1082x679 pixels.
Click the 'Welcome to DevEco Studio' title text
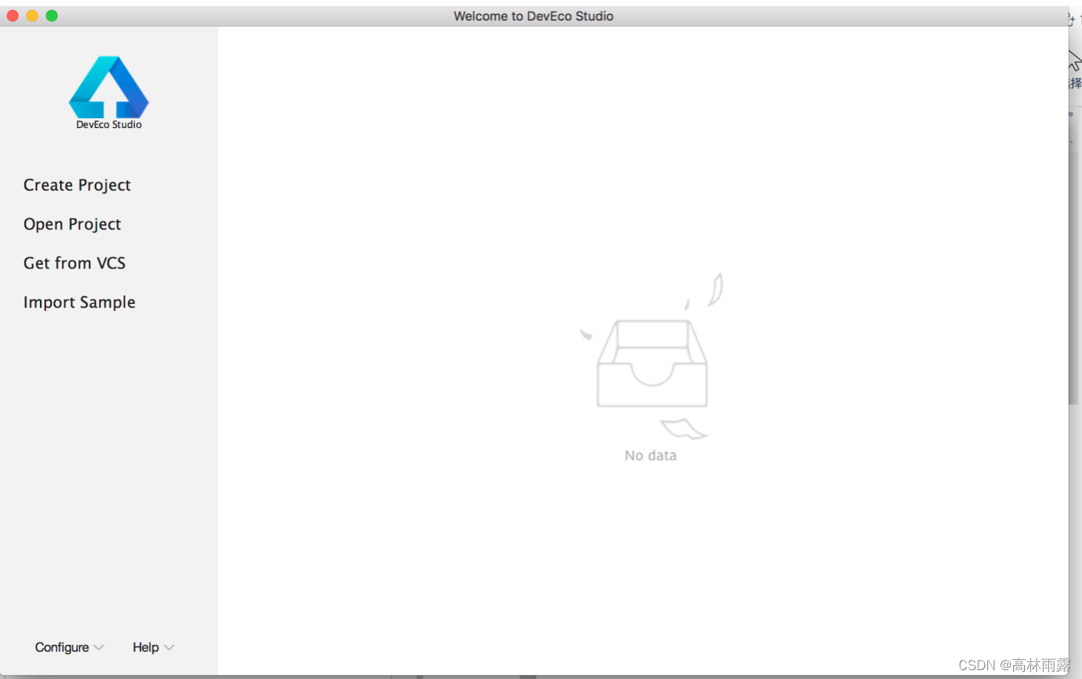(534, 16)
